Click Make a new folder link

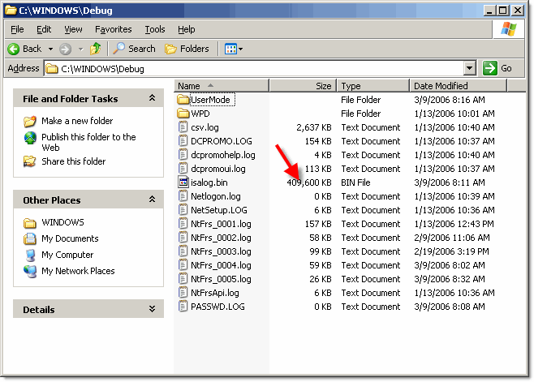point(77,121)
